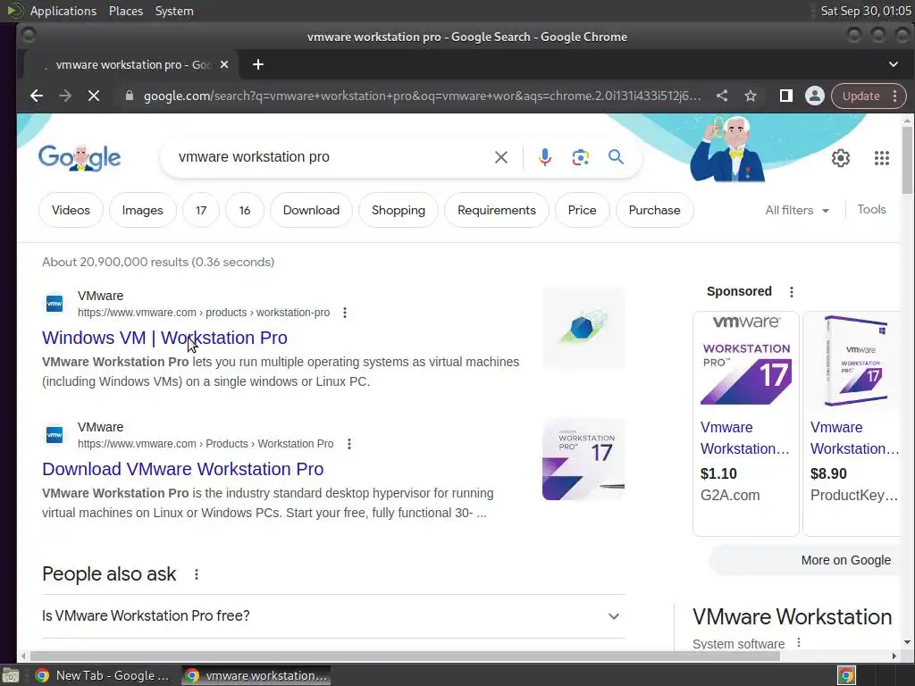Open the site security lock icon
This screenshot has height=686, width=915.
point(130,96)
